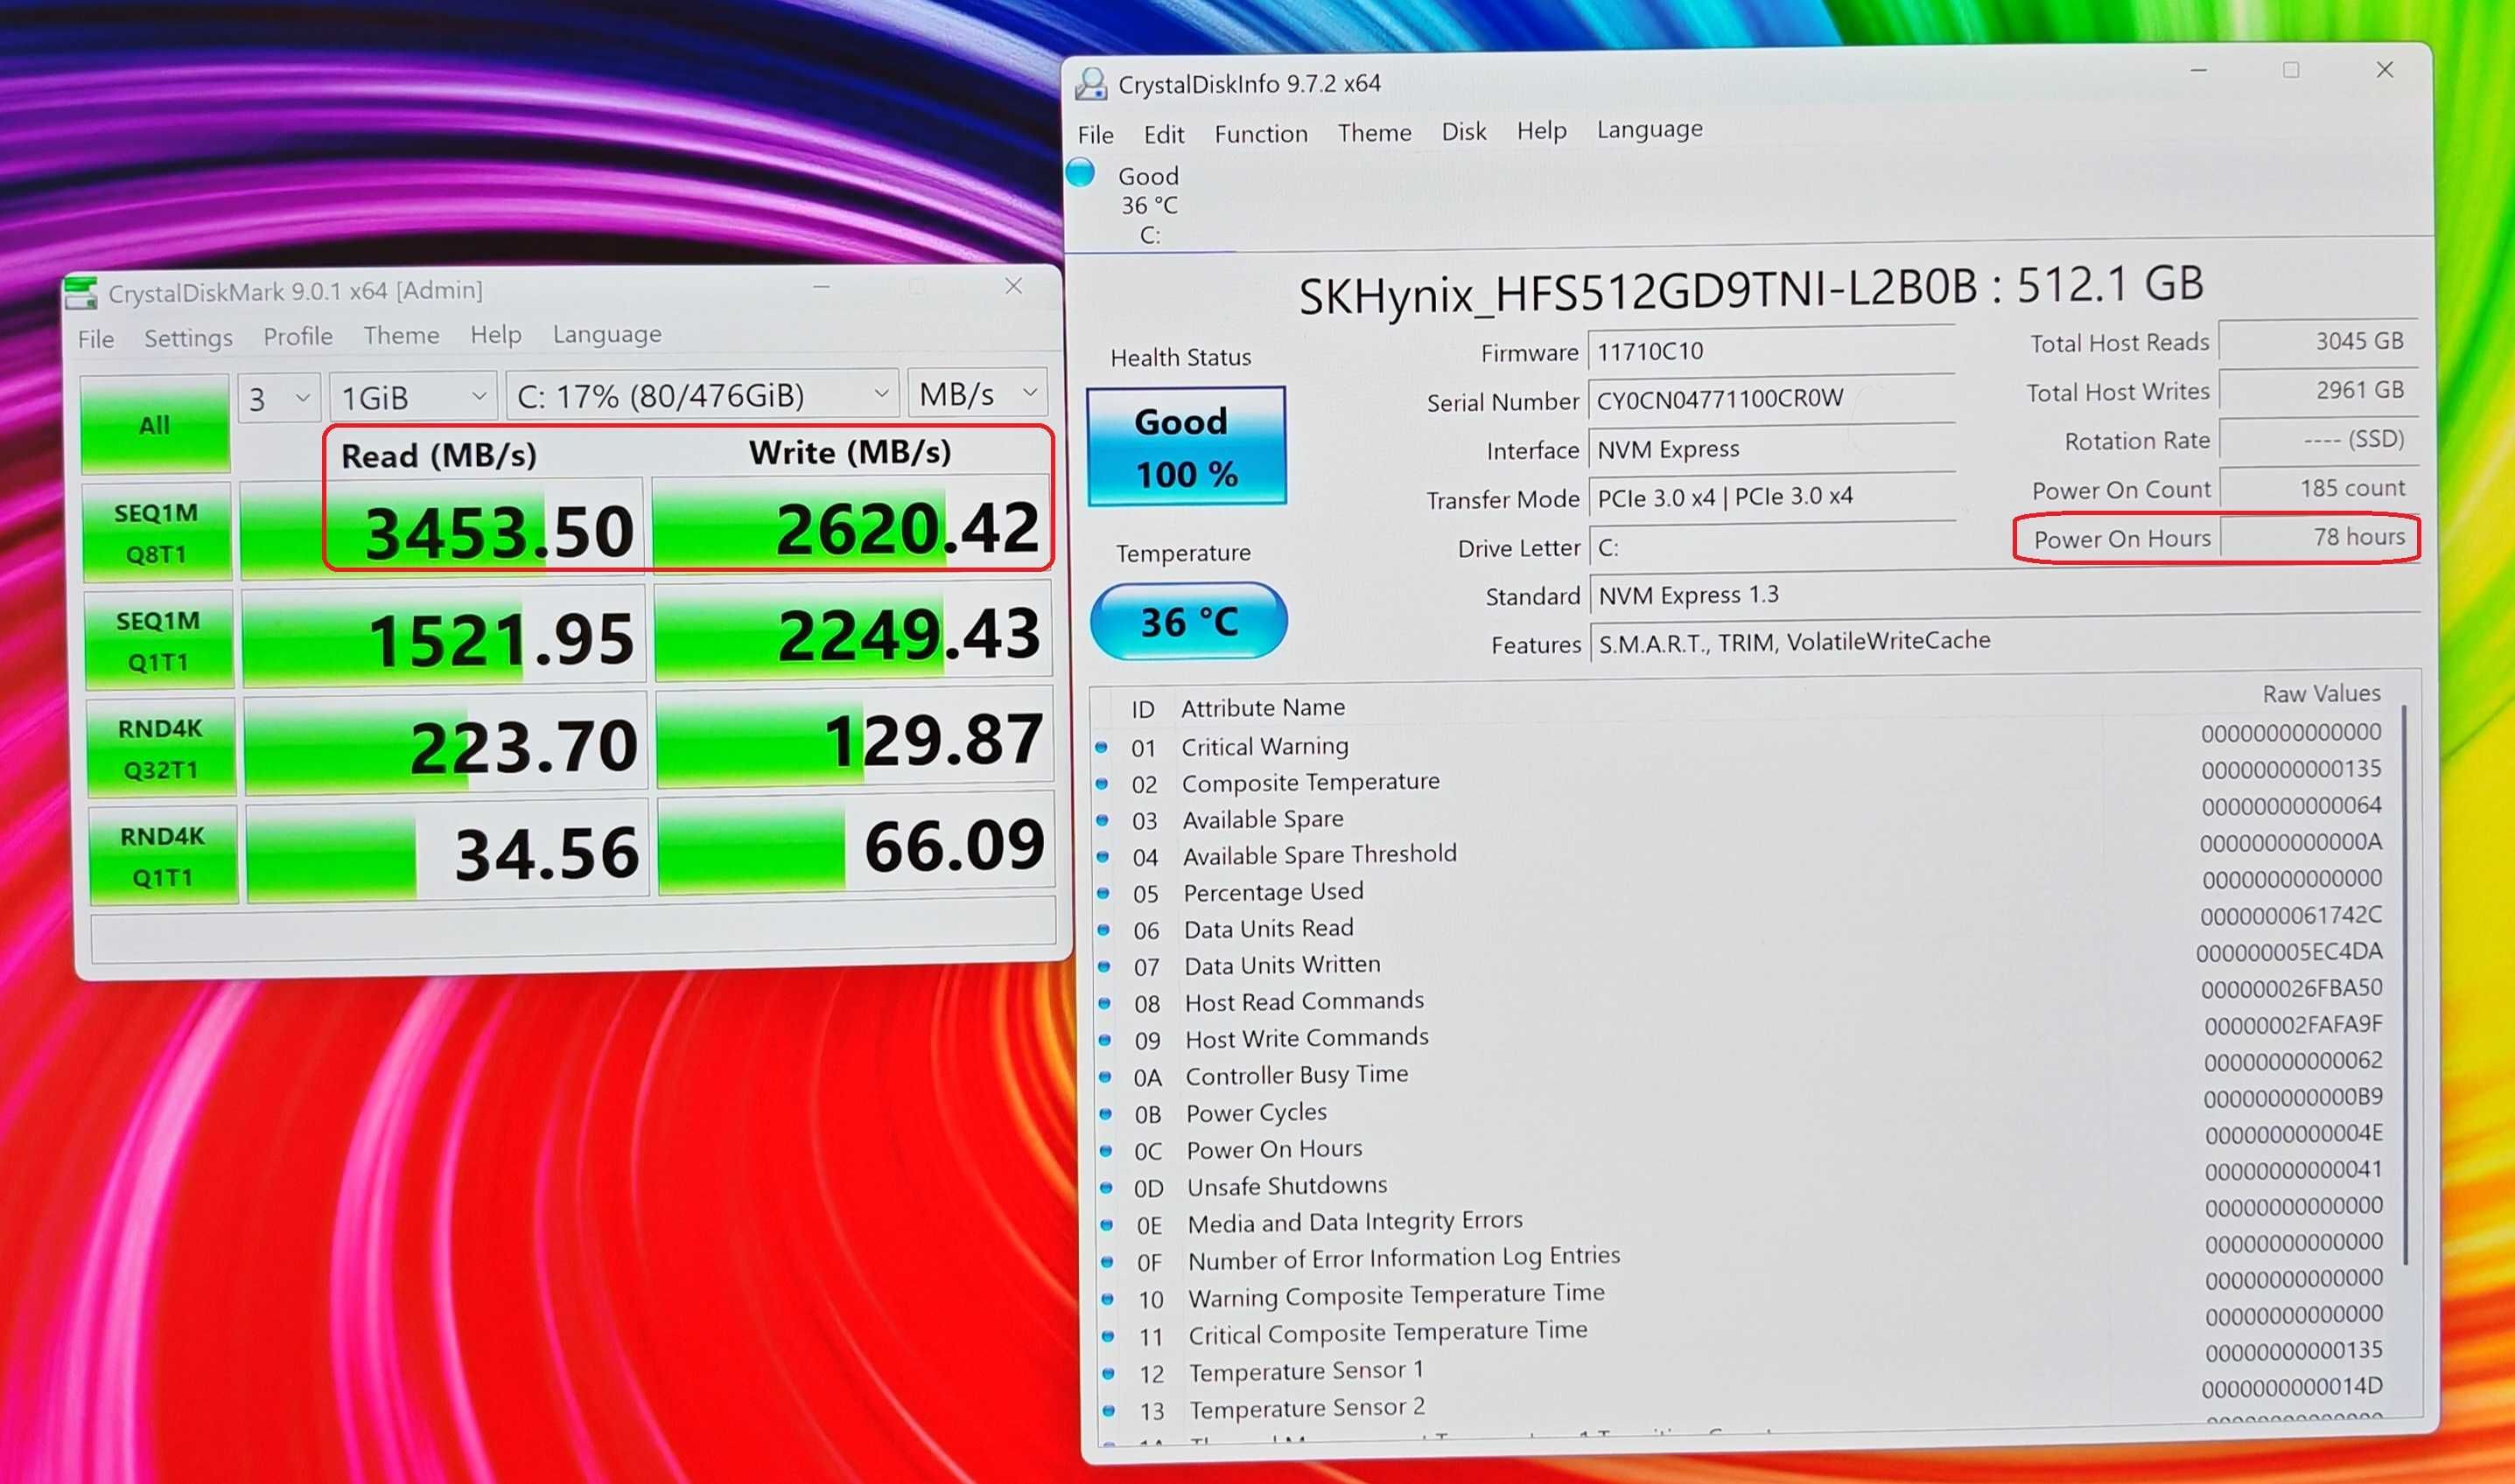The width and height of the screenshot is (2515, 1484).
Task: Open the test count dropdown showing 3
Action: (279, 399)
